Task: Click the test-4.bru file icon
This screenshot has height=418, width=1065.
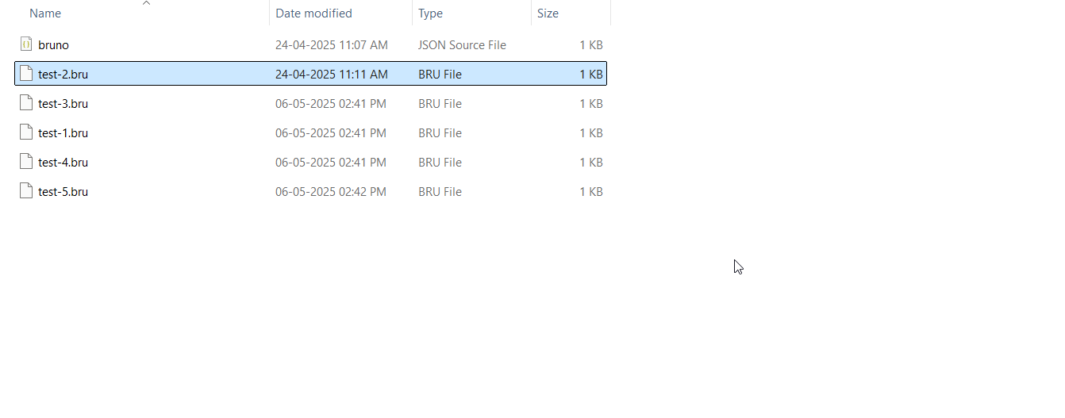Action: coord(26,162)
